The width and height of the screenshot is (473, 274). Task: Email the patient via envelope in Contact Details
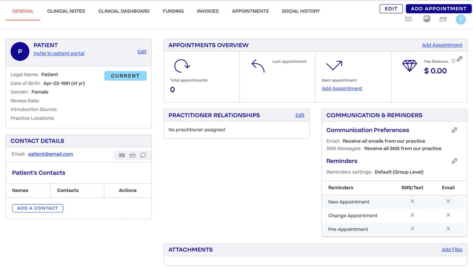pyautogui.click(x=132, y=155)
